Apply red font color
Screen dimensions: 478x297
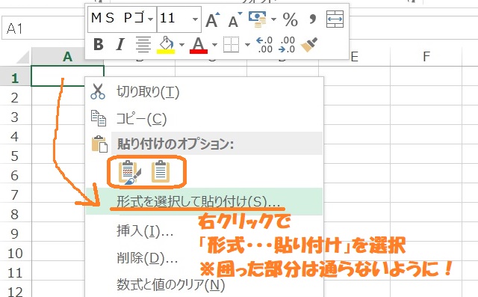(199, 45)
